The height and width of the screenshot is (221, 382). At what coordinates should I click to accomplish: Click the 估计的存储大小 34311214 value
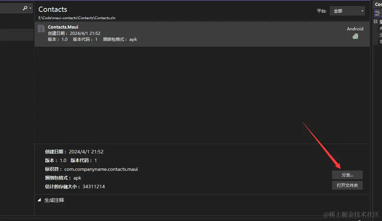[94, 186]
